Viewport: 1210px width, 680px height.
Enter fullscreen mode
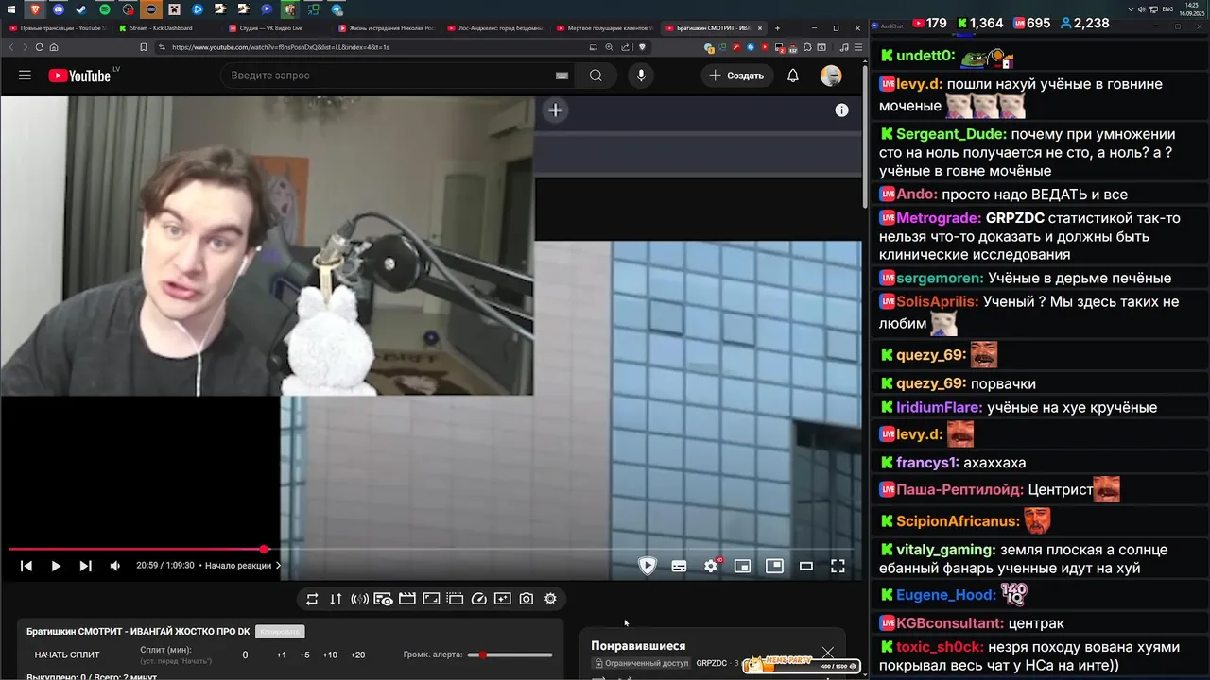click(838, 566)
